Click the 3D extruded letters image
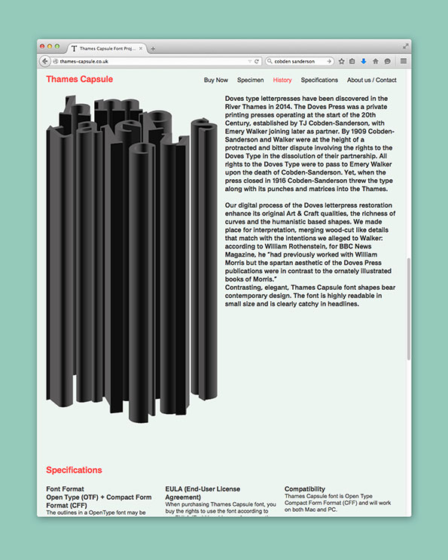 (x=132, y=259)
